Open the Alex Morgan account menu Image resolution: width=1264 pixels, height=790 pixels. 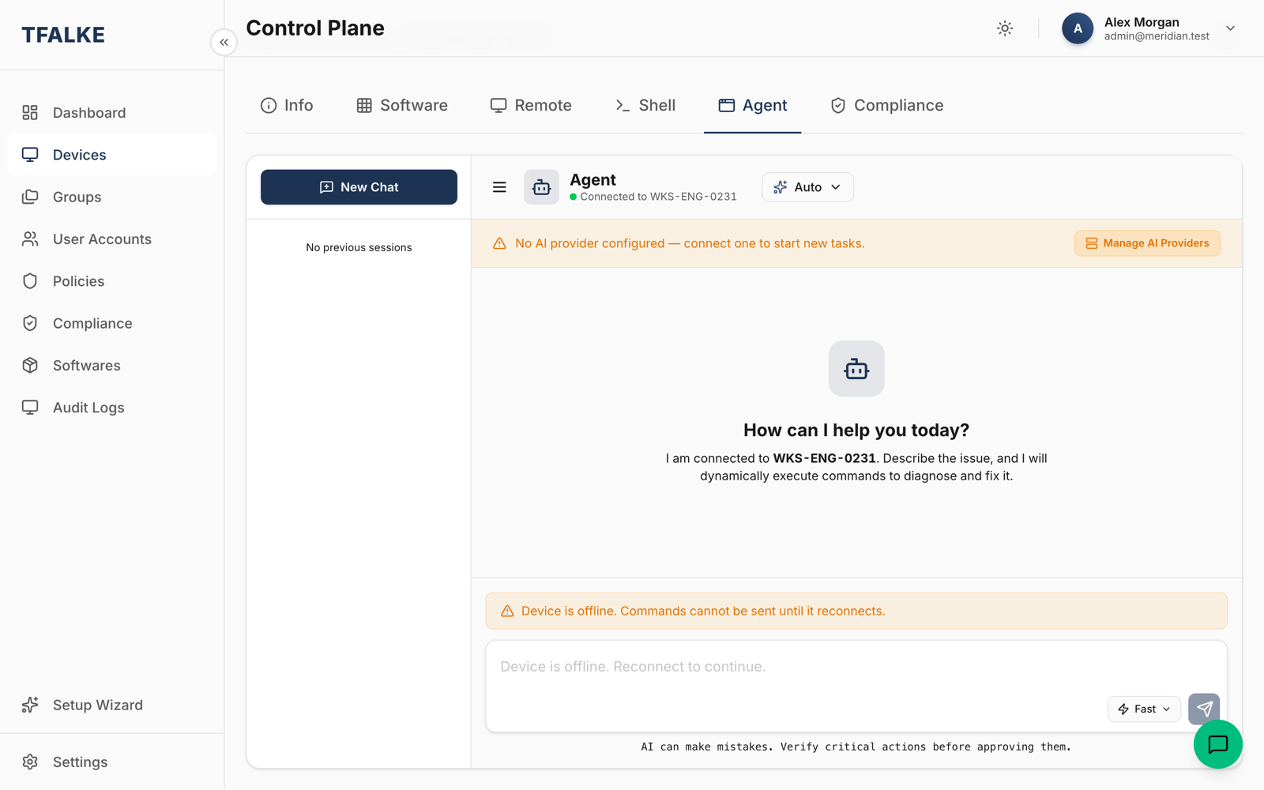coord(1149,28)
